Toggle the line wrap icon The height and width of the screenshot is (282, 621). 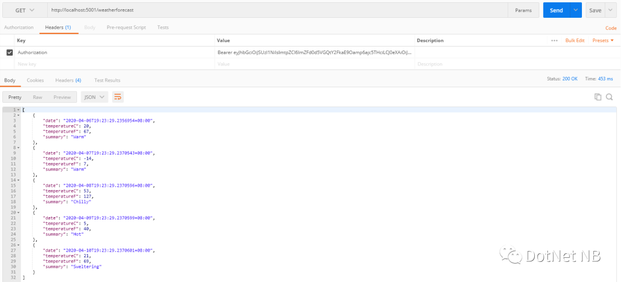pos(118,97)
